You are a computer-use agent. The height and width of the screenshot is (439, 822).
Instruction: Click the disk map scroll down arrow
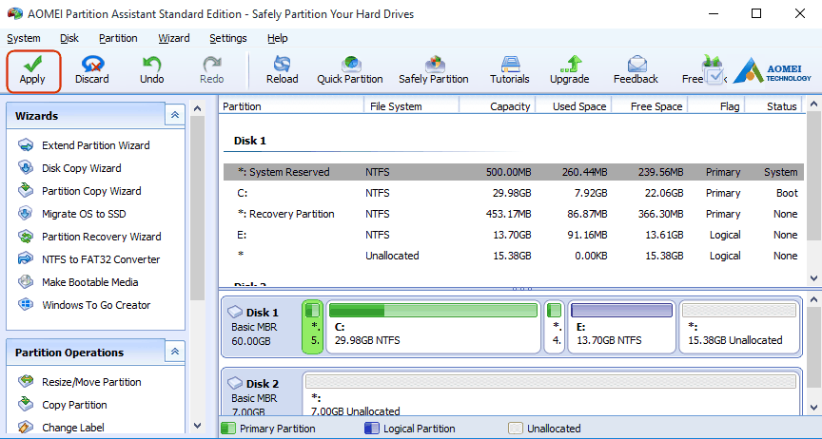(813, 407)
